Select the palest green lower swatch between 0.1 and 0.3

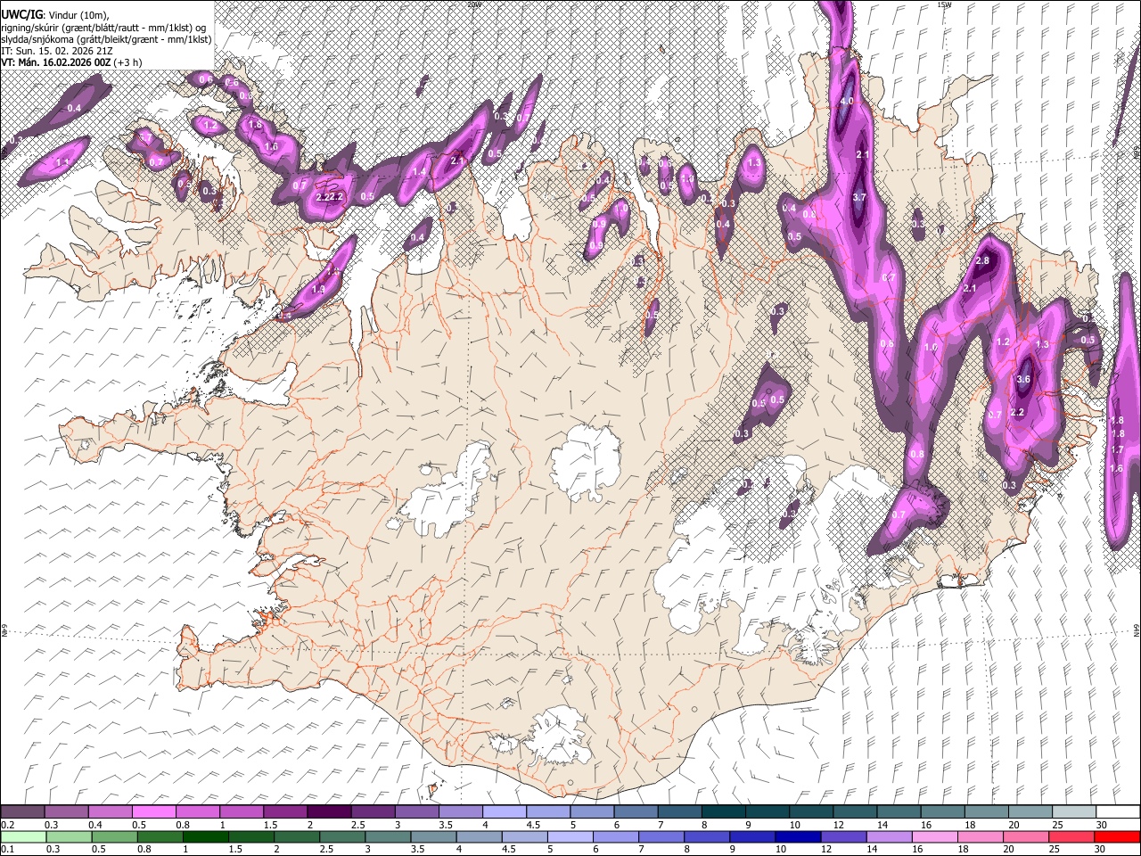pyautogui.click(x=22, y=837)
